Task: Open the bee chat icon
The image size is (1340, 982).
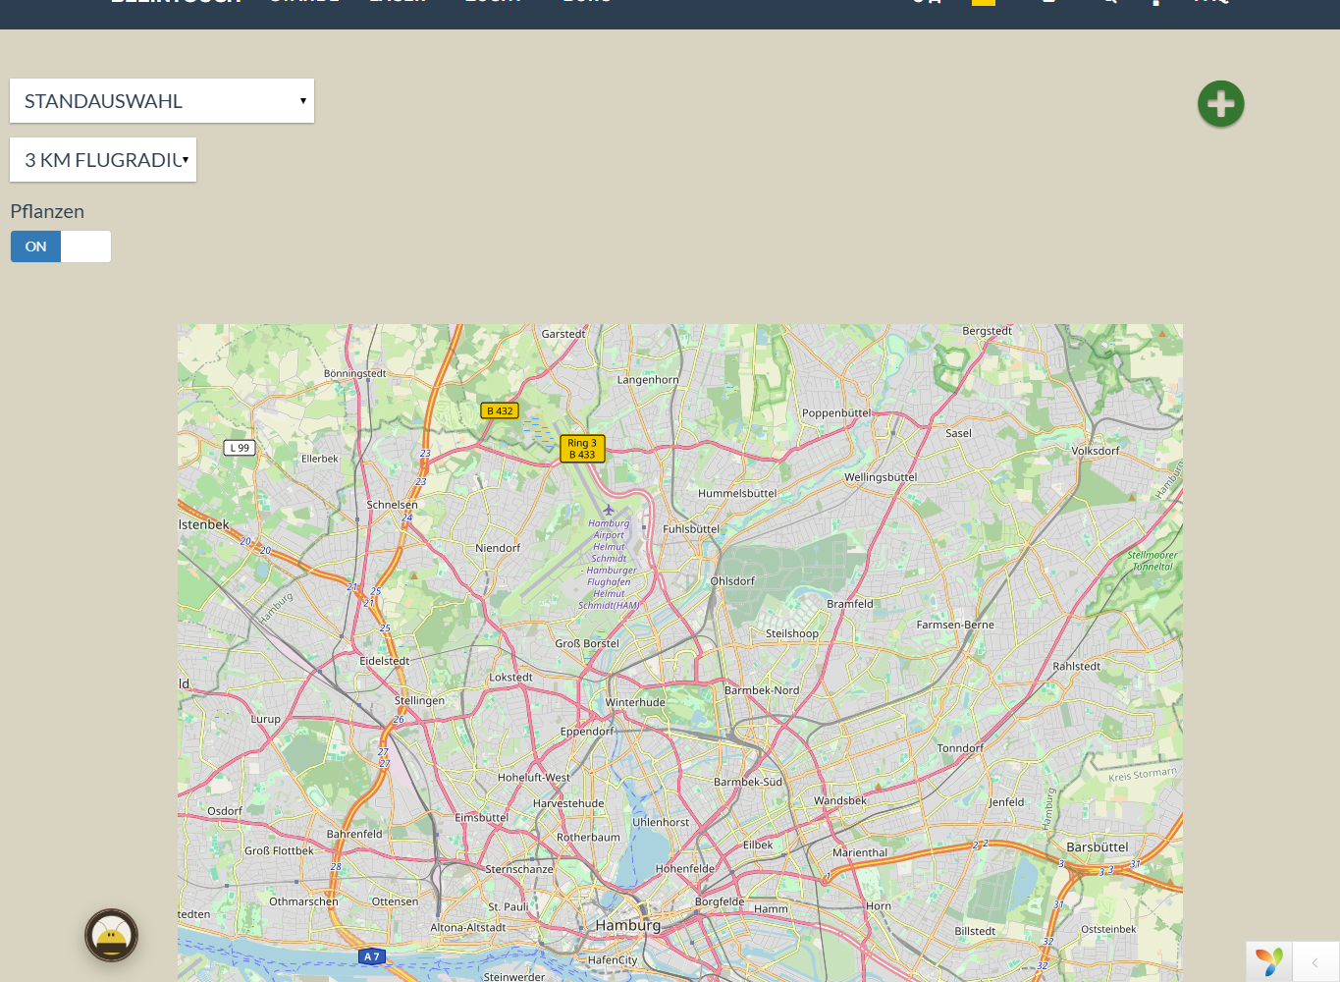Action: (111, 935)
